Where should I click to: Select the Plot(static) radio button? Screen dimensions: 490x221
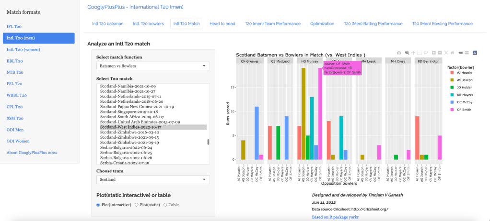(137, 205)
